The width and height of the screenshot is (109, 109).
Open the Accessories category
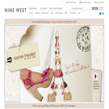[59, 13]
